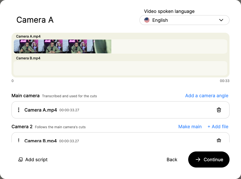
Task: Click the Main camera section heading
Action: [x=26, y=96]
